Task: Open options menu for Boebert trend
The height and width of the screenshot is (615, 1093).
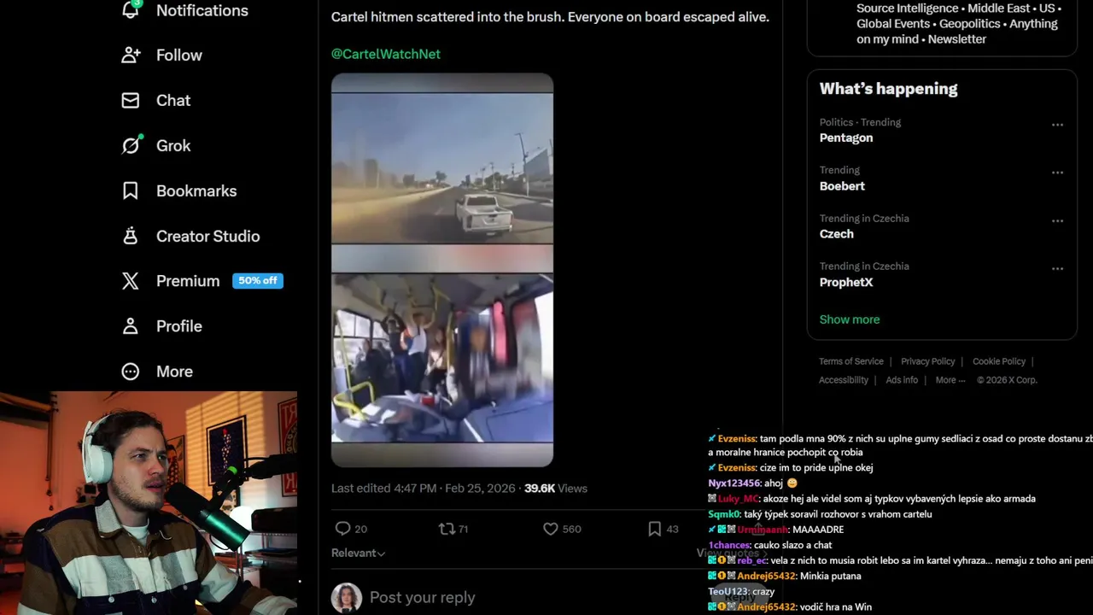Action: point(1057,173)
